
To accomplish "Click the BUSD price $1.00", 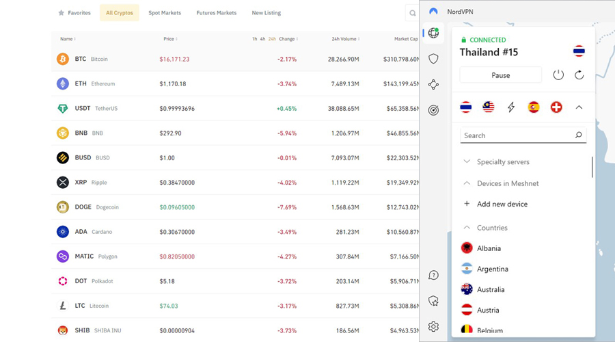I will point(167,158).
